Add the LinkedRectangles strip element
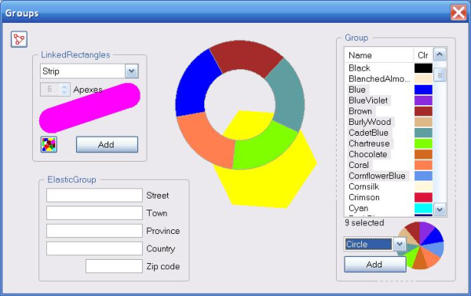The width and height of the screenshot is (471, 296). 107,144
